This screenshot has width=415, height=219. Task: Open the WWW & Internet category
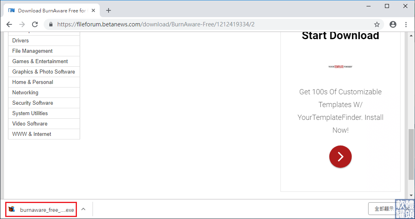(x=44, y=134)
